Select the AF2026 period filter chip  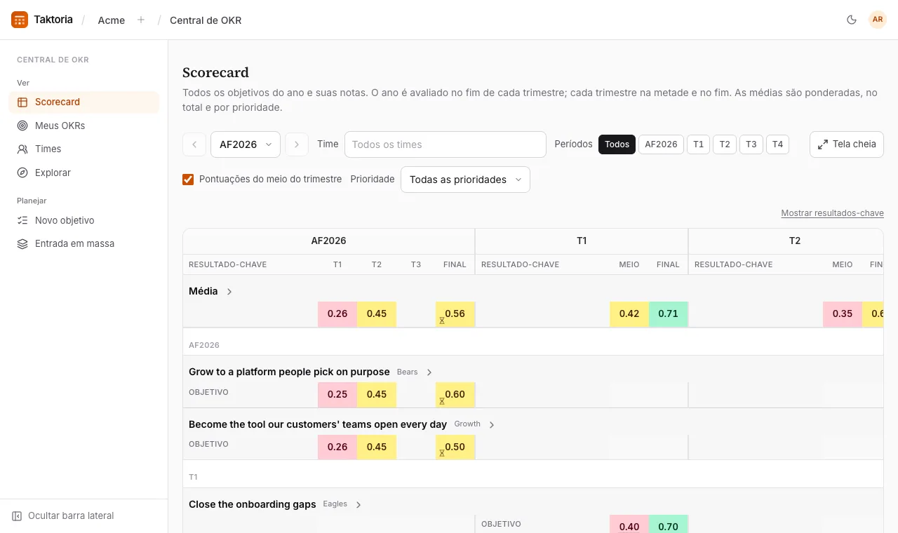click(x=661, y=144)
